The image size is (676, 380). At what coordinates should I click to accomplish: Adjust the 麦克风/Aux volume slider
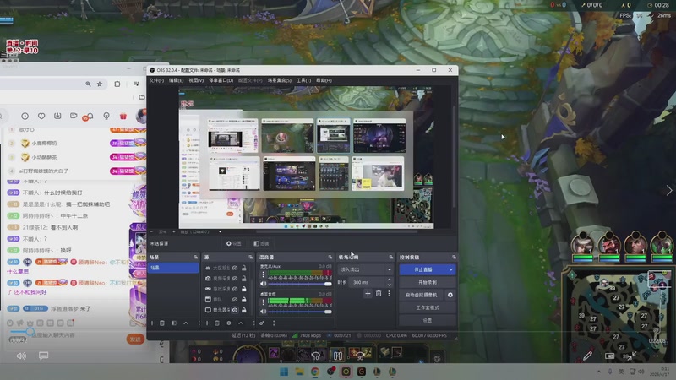coord(301,284)
